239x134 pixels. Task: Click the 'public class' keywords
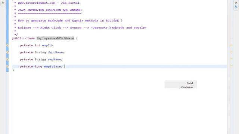[x=24, y=38]
